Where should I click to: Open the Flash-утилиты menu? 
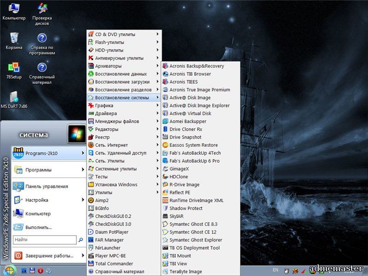point(124,42)
